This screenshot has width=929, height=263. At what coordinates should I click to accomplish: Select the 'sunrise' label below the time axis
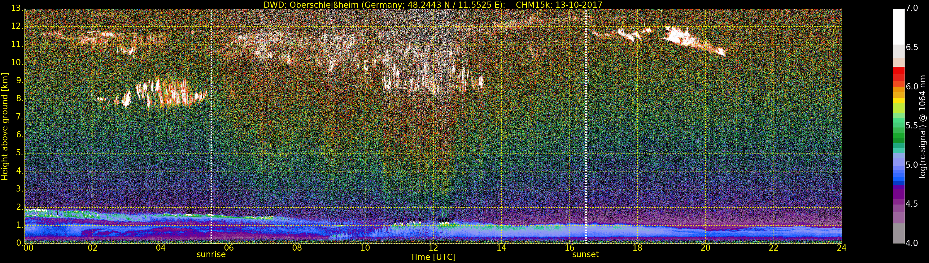point(211,255)
